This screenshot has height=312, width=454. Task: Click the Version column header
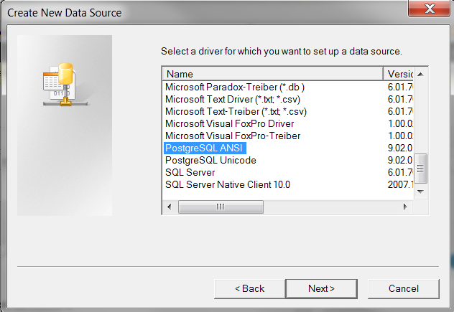pos(399,74)
